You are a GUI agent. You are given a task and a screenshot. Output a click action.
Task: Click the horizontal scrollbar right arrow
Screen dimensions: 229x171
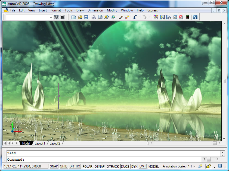(x=219, y=143)
